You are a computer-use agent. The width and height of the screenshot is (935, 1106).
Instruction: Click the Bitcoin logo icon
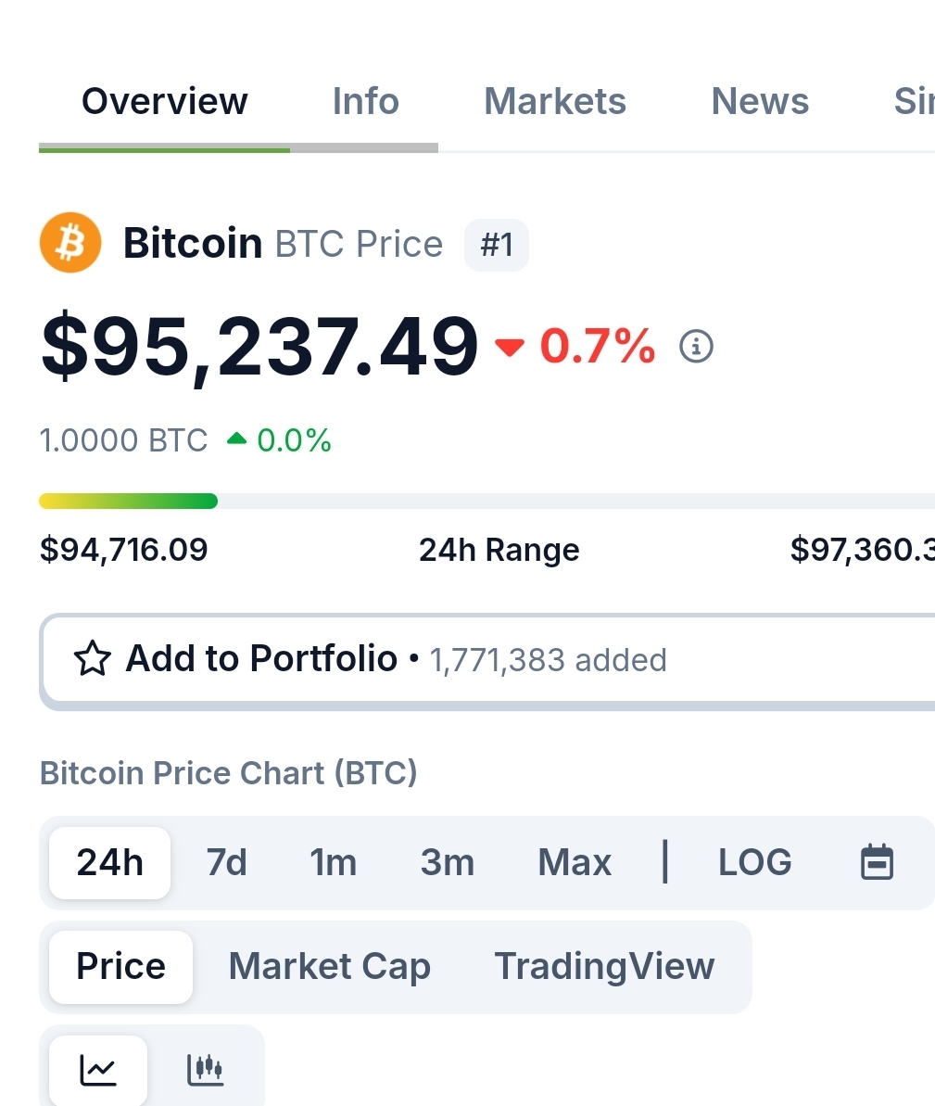click(x=70, y=243)
